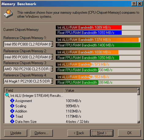Click the info icon next to Addition
This screenshot has height=140, width=144.
(x=12, y=111)
